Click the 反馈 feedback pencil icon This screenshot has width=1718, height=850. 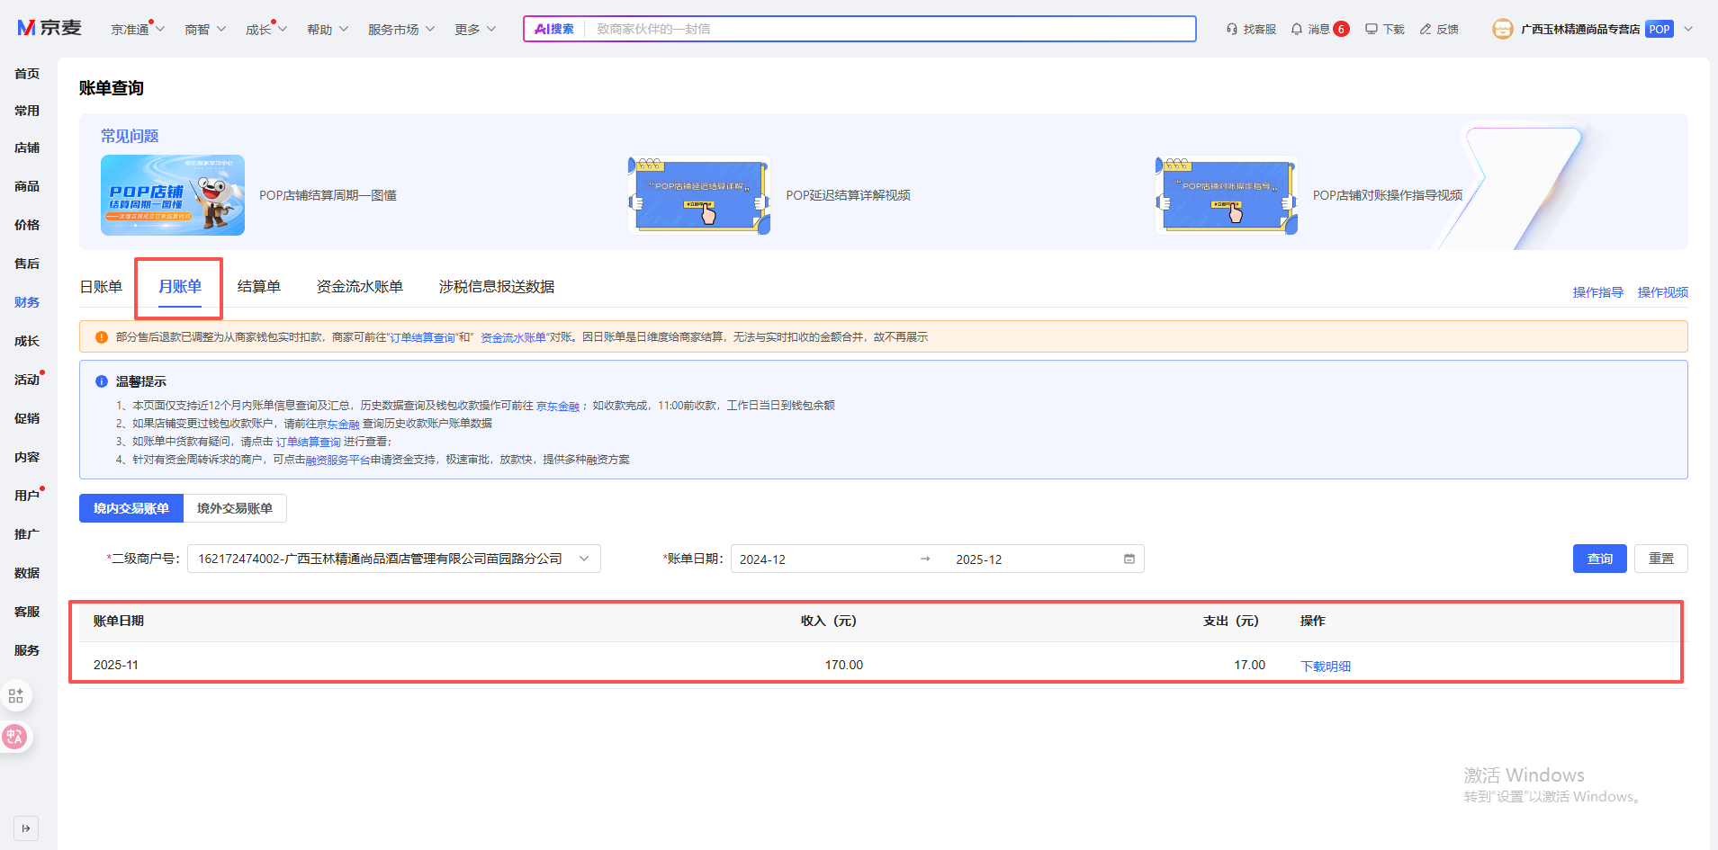coord(1426,29)
